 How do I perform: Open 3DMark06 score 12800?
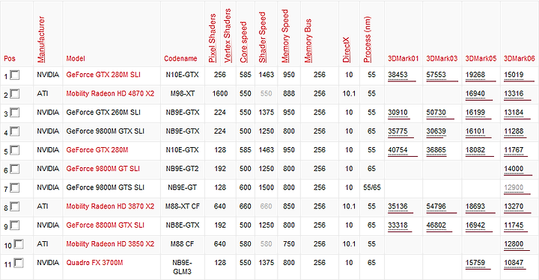coord(514,244)
